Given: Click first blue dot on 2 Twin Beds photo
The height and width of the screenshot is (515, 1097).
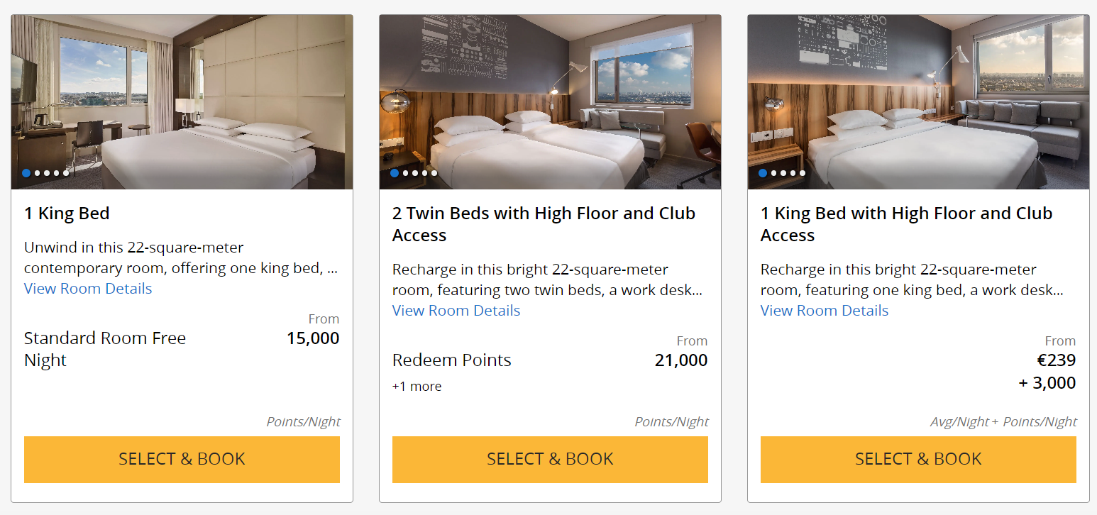Looking at the screenshot, I should [395, 173].
